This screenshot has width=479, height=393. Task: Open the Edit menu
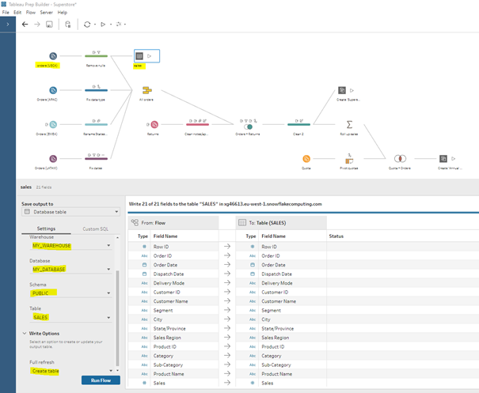tap(17, 13)
